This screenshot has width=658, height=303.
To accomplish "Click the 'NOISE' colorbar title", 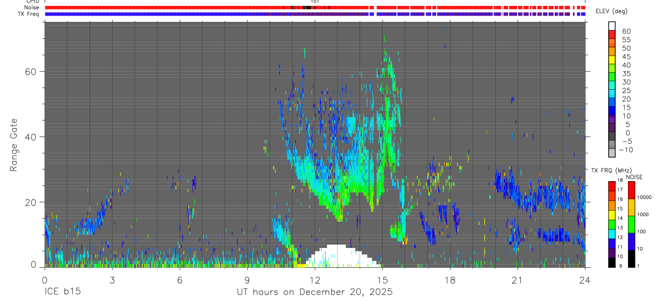I will [634, 177].
